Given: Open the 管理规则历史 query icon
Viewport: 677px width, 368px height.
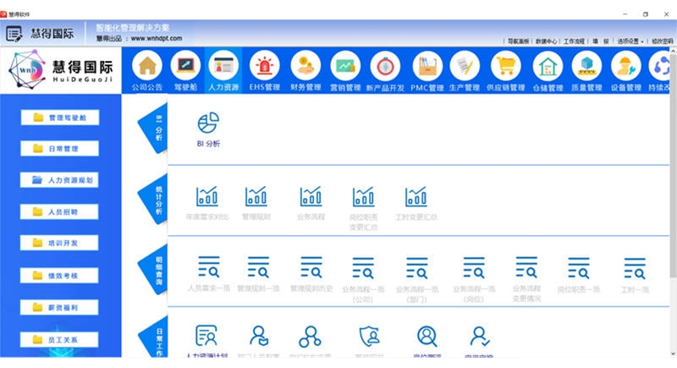Looking at the screenshot, I should coord(311,267).
